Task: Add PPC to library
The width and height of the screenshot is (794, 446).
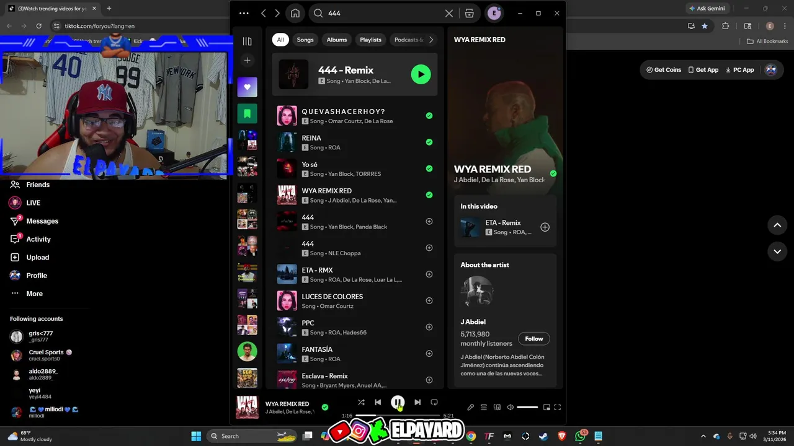Action: [429, 327]
